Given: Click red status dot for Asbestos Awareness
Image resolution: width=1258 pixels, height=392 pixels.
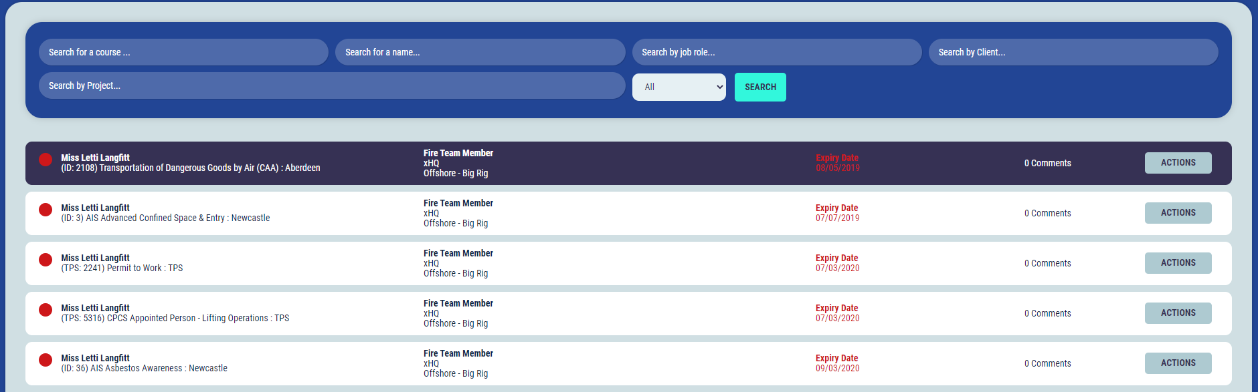Looking at the screenshot, I should 46,360.
